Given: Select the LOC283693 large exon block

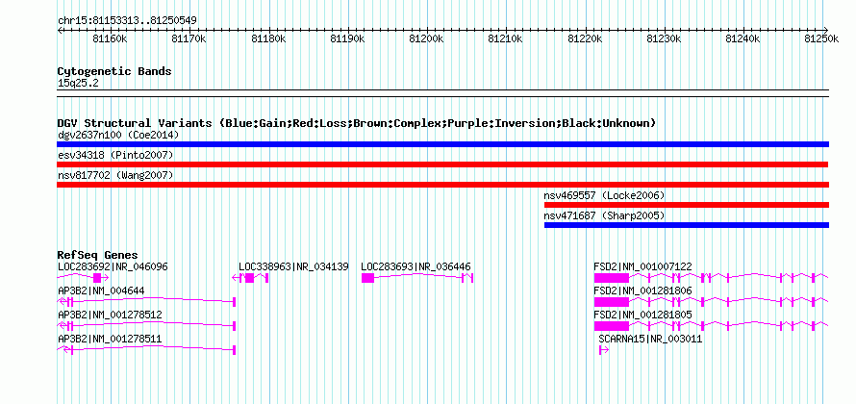Looking at the screenshot, I should coord(368,278).
